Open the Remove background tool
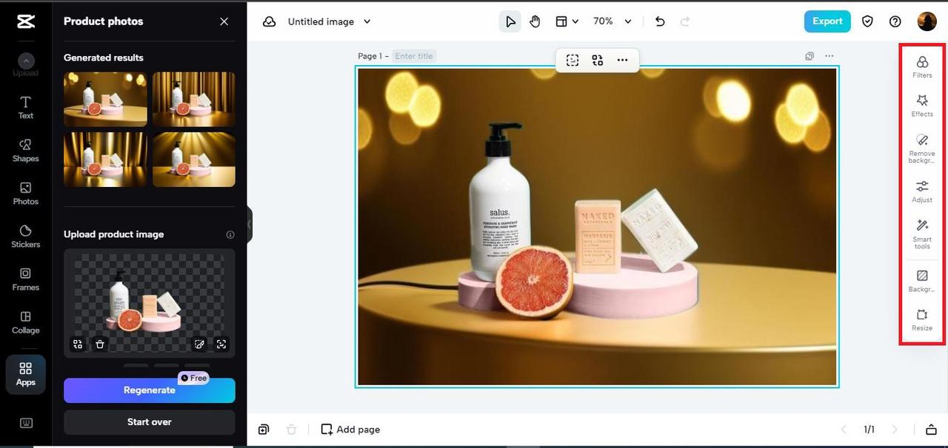948x448 pixels. (922, 149)
